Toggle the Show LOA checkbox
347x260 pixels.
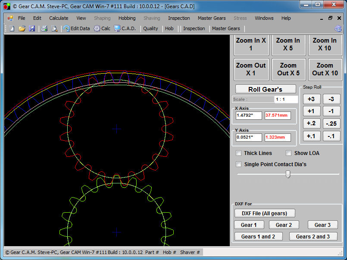click(x=288, y=153)
